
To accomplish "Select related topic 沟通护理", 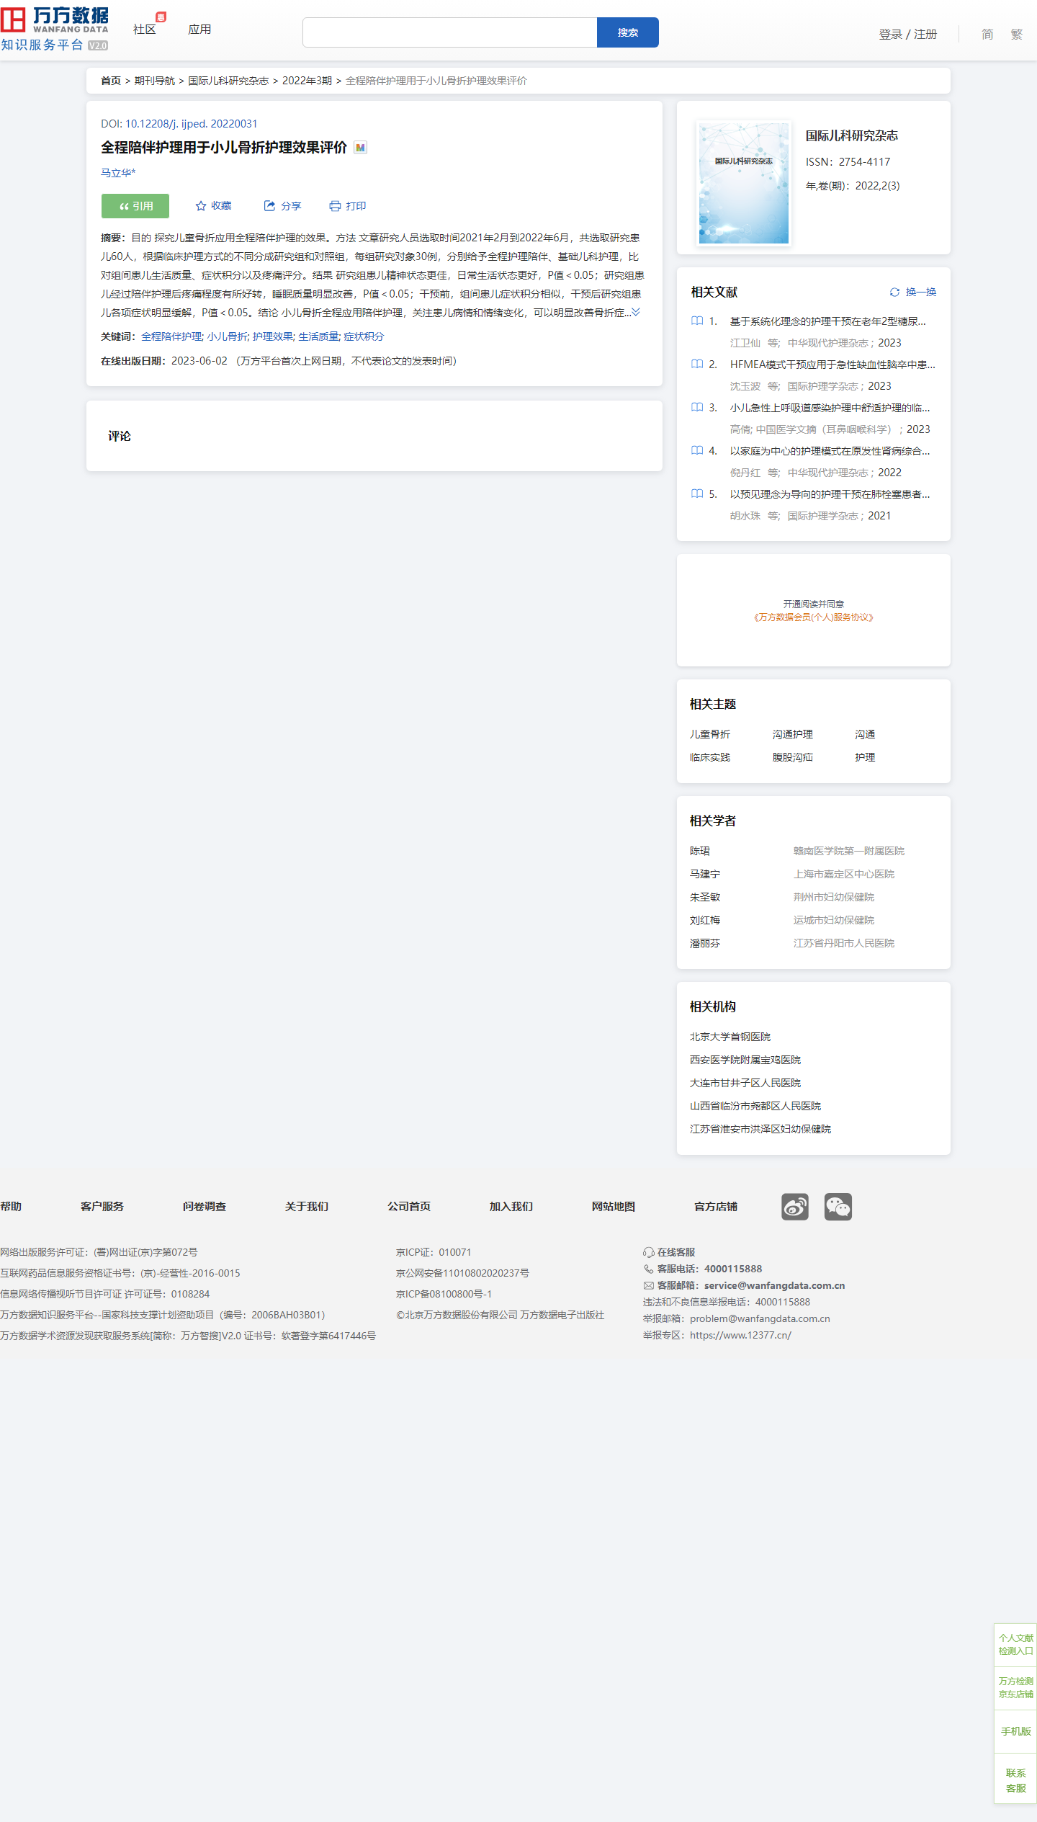I will (793, 734).
